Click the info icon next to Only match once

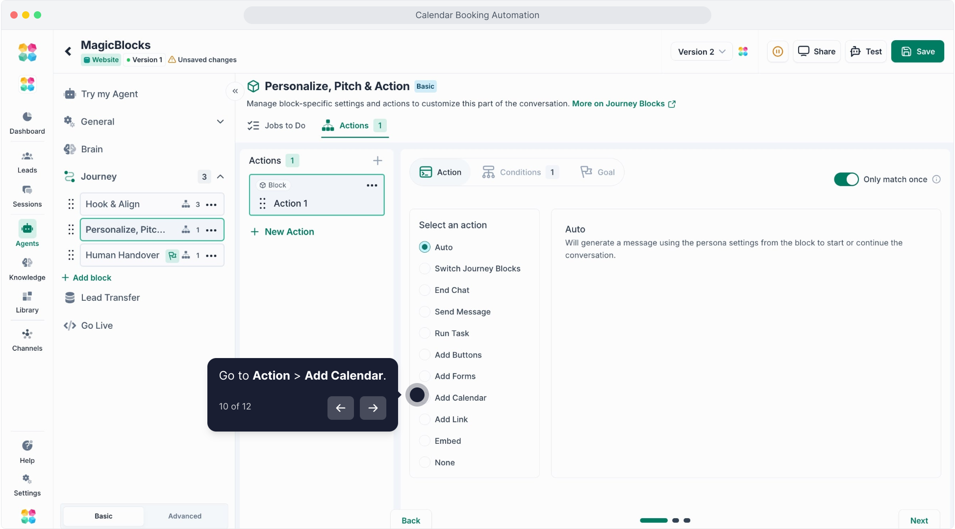pyautogui.click(x=936, y=179)
